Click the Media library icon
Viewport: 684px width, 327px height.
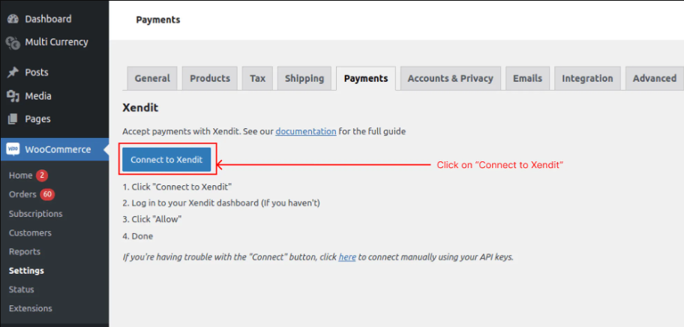[13, 96]
